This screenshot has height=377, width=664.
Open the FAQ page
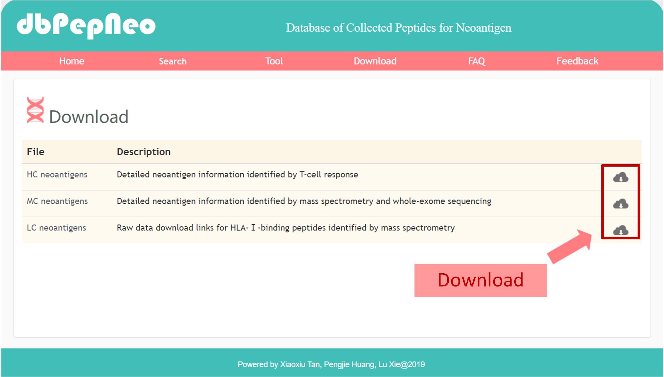pos(476,61)
